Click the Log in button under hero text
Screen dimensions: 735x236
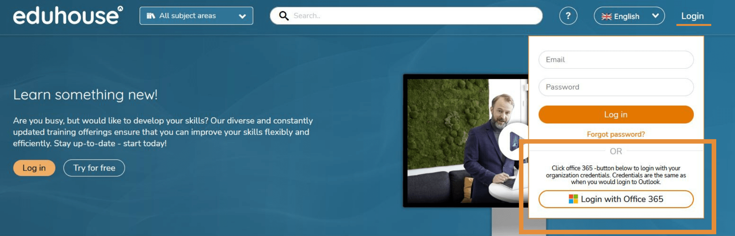(x=34, y=168)
